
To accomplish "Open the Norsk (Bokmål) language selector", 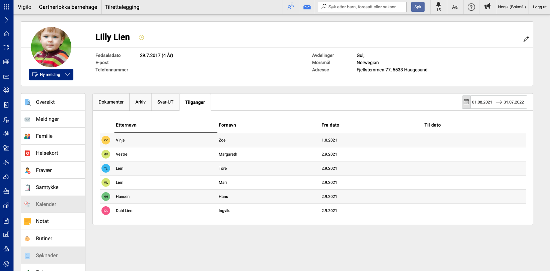I will tap(512, 7).
